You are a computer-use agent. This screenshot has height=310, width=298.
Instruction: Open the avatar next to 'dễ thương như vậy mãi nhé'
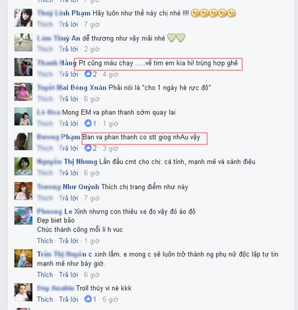tap(23, 42)
